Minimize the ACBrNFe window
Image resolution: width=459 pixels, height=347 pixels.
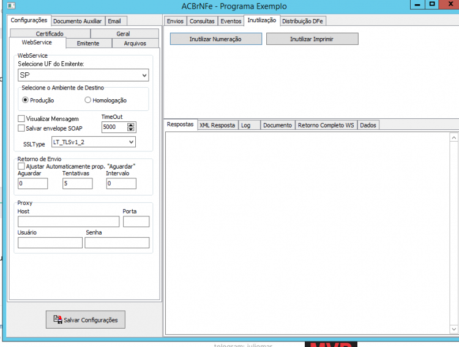[417, 5]
